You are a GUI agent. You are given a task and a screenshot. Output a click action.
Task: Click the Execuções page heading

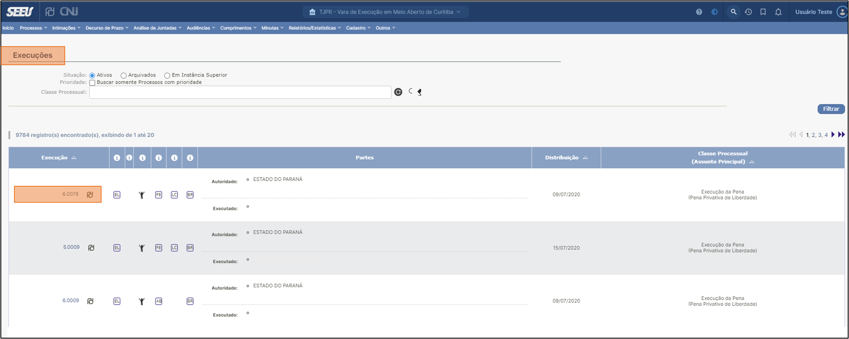[33, 55]
